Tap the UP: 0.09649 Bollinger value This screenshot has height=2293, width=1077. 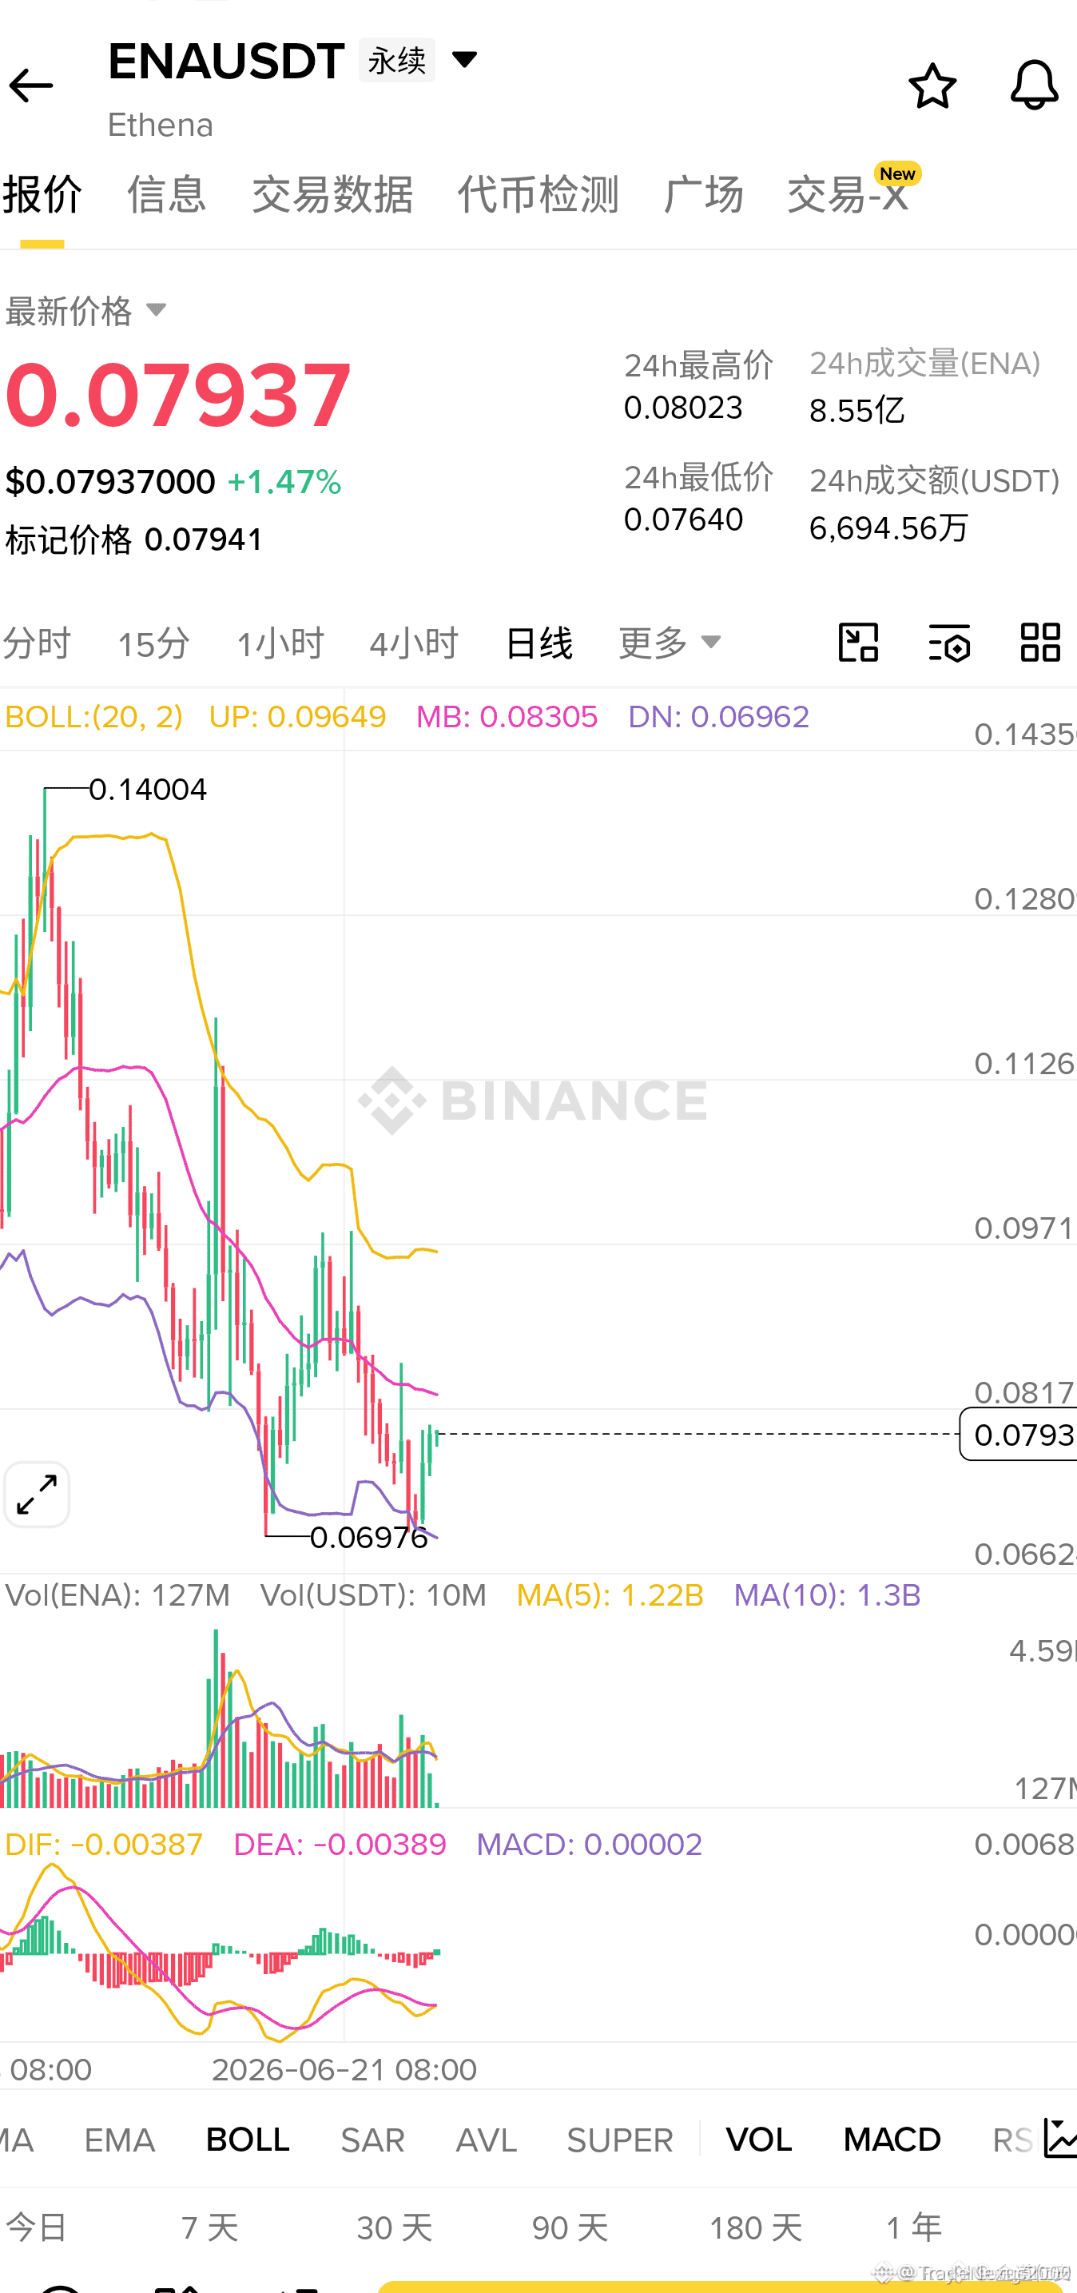pyautogui.click(x=297, y=717)
